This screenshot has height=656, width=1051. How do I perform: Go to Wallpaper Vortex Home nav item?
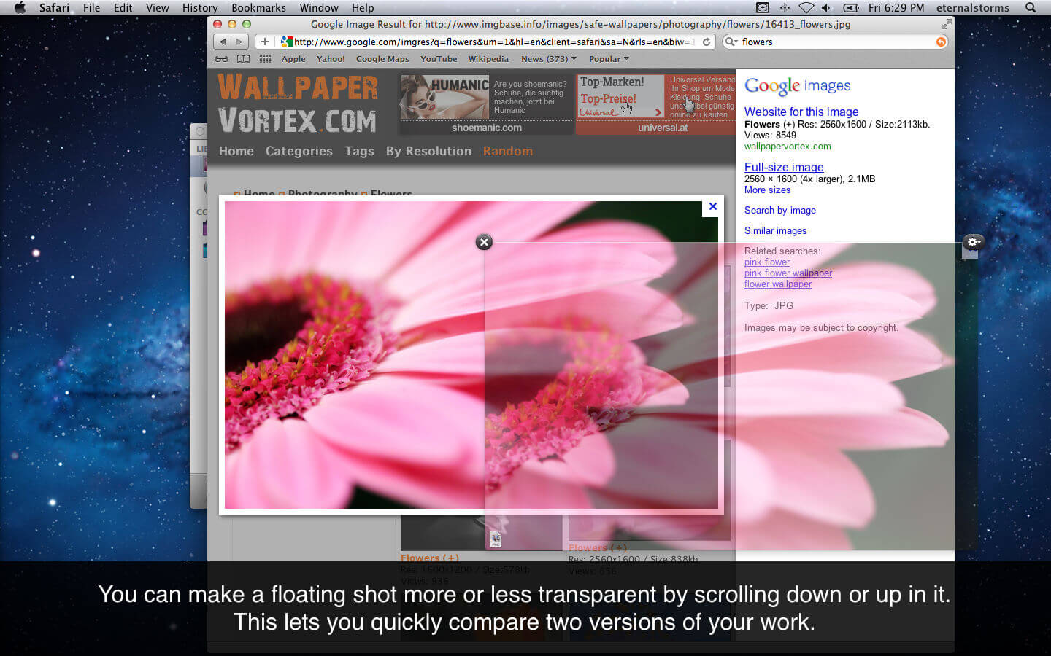tap(236, 151)
